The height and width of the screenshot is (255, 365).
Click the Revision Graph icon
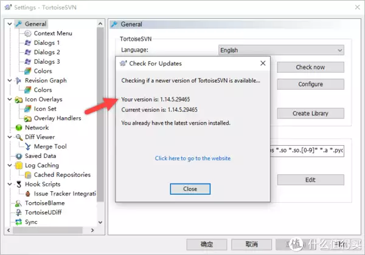click(x=19, y=81)
